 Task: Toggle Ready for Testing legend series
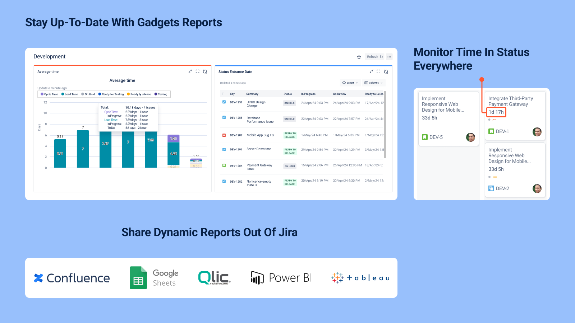point(111,94)
